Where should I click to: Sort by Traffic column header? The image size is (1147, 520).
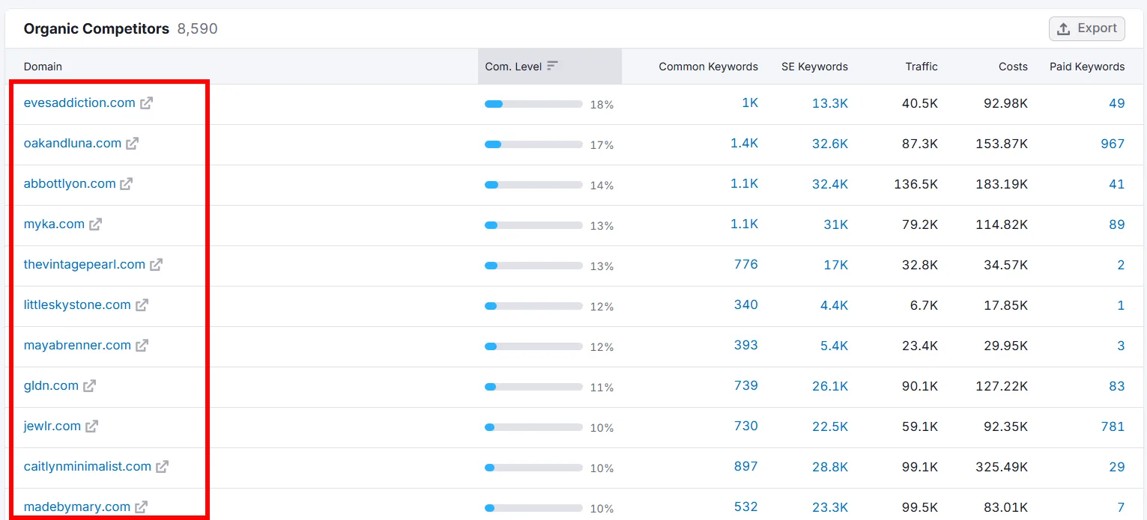pyautogui.click(x=921, y=67)
